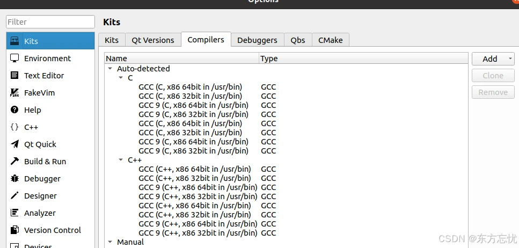Collapse the C compilers group
This screenshot has width=519, height=248.
(121, 78)
